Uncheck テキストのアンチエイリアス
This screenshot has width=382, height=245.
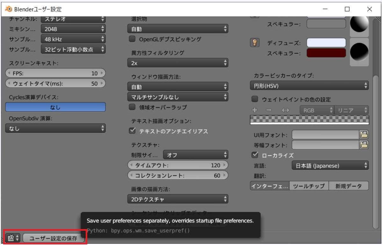click(x=132, y=131)
